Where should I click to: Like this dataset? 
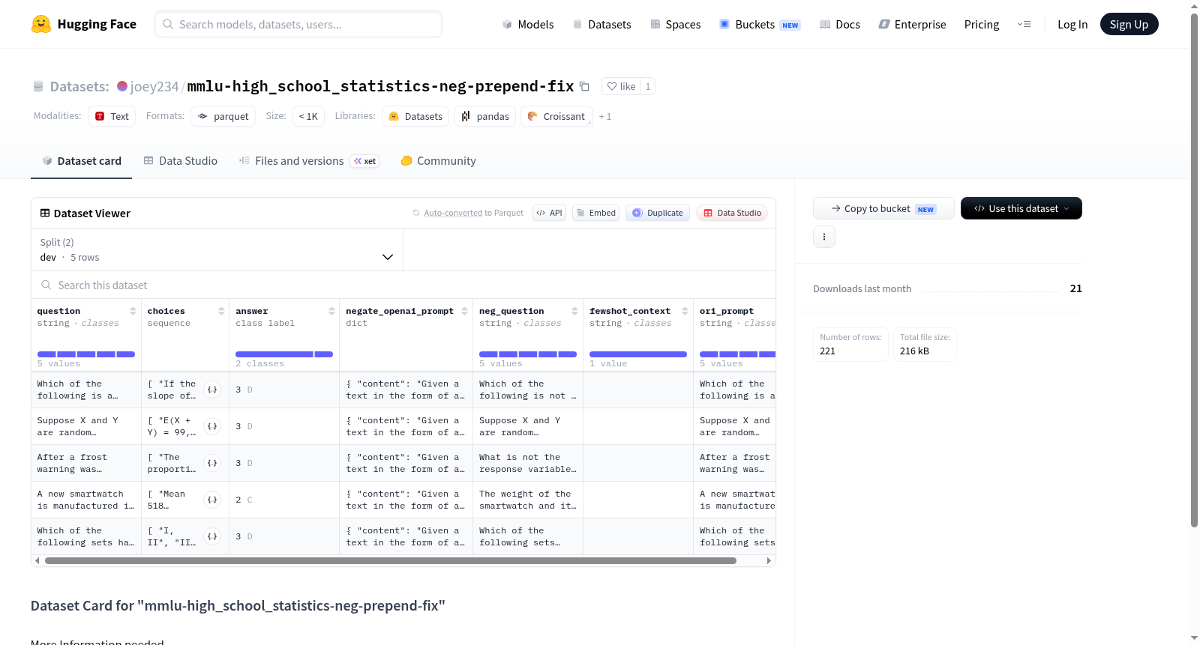point(621,86)
